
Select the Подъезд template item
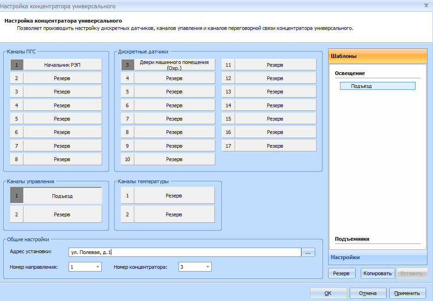click(377, 86)
